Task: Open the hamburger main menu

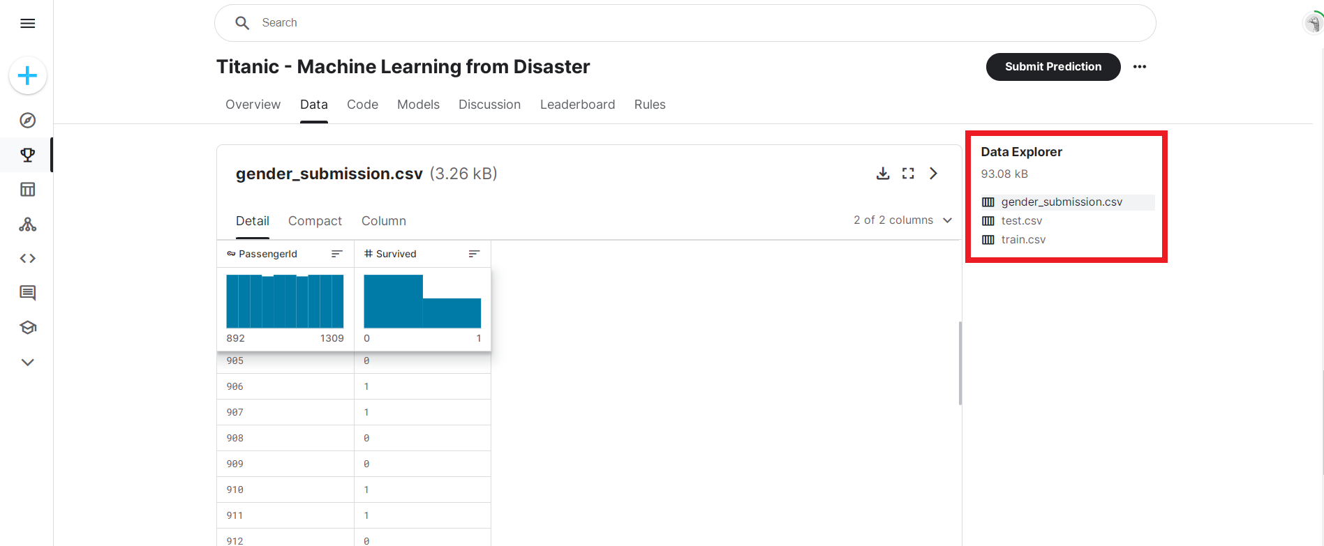Action: (x=28, y=24)
